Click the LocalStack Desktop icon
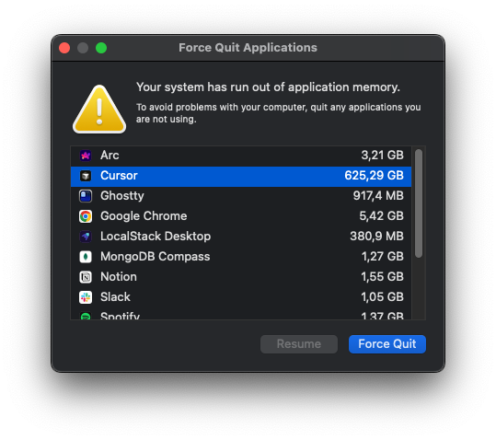The height and width of the screenshot is (440, 496). [86, 237]
